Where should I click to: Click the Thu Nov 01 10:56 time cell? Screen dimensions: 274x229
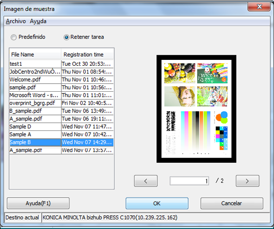pos(87,87)
